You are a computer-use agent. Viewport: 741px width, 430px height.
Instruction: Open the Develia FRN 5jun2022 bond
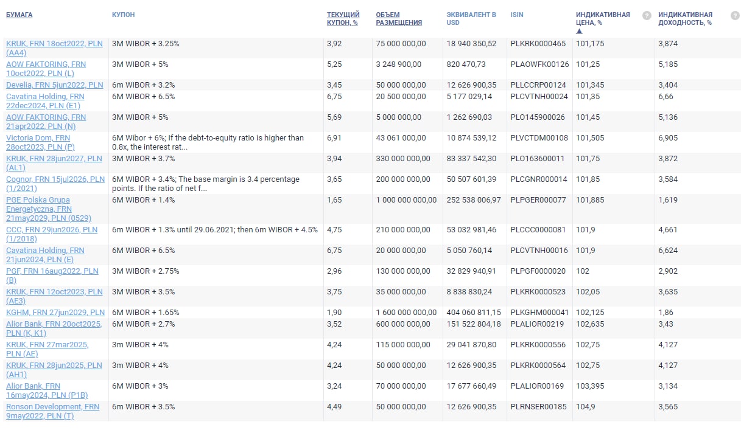pyautogui.click(x=54, y=85)
